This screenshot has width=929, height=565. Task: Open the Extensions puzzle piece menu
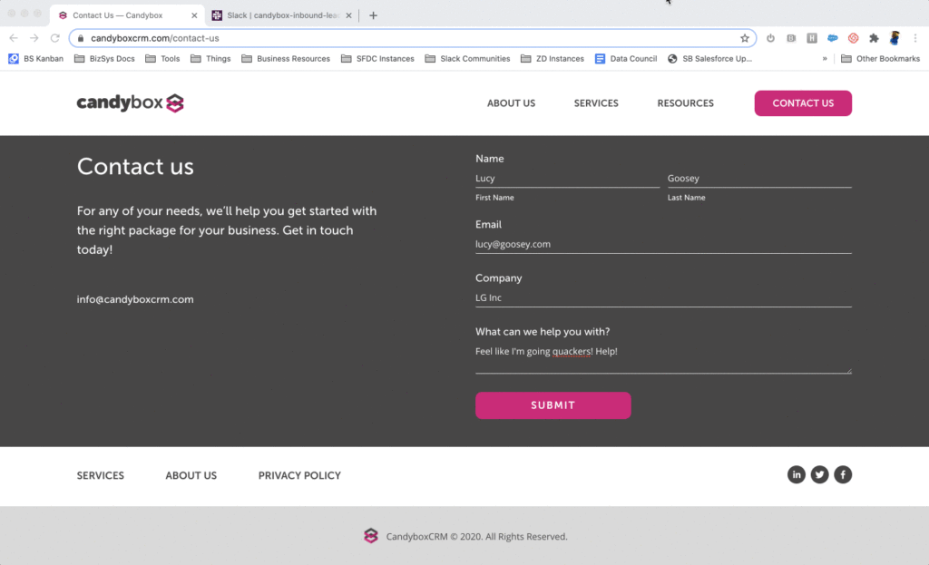coord(874,38)
